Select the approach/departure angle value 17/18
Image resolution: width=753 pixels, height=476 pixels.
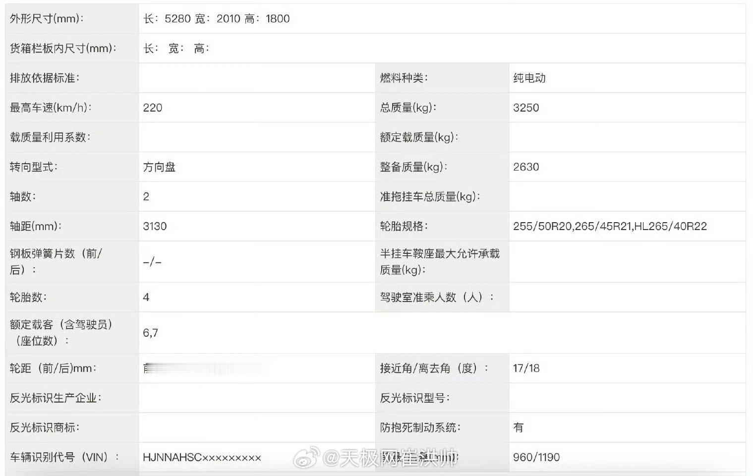click(526, 368)
